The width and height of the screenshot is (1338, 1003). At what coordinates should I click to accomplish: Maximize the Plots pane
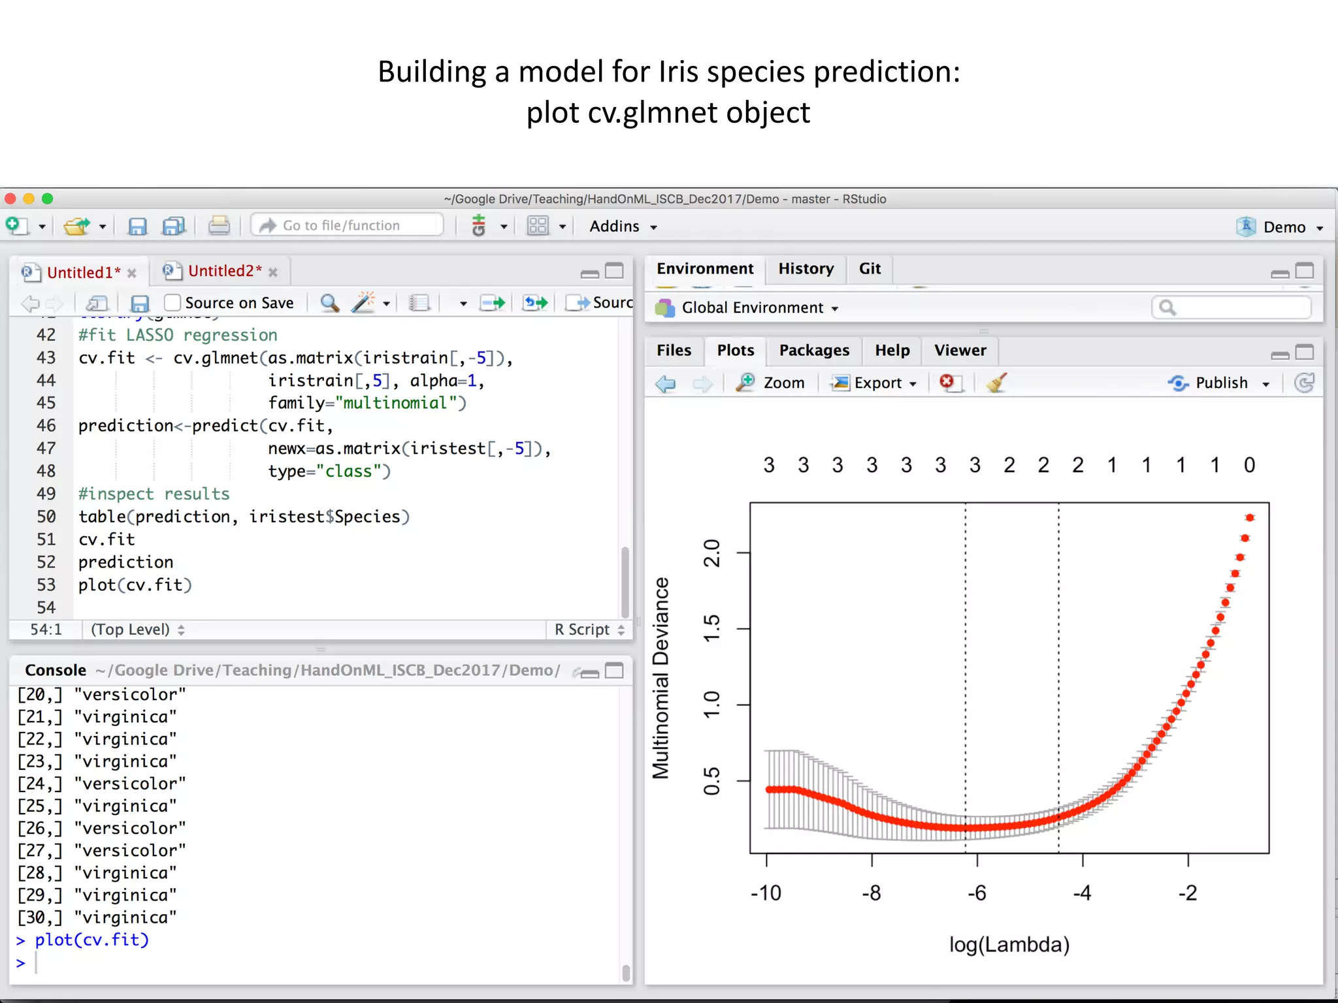pos(1304,353)
